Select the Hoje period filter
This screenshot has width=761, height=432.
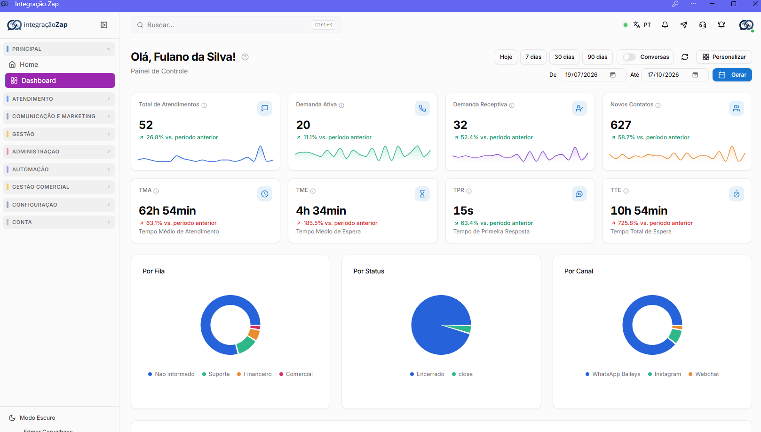pos(506,57)
